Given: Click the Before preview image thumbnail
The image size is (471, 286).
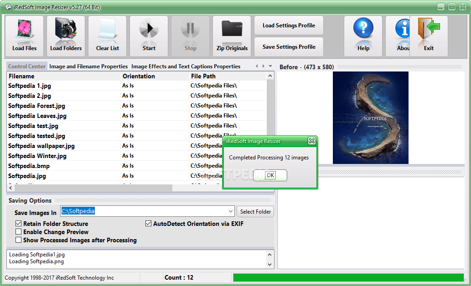Looking at the screenshot, I should pyautogui.click(x=370, y=117).
